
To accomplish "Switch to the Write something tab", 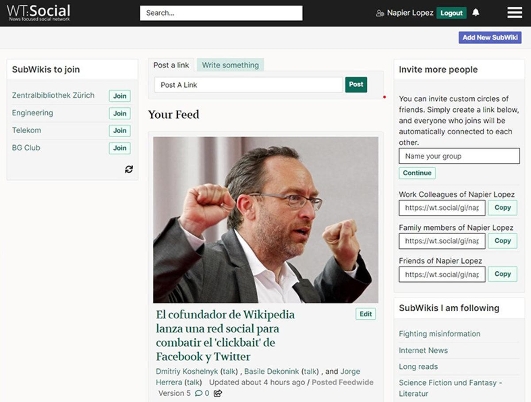I will click(230, 65).
